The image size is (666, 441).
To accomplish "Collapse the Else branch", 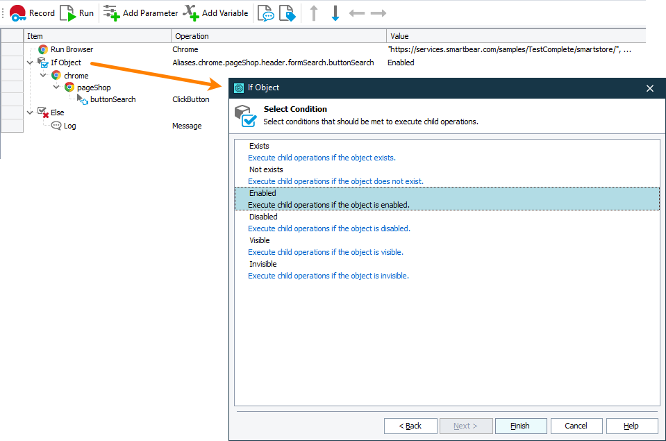I will pyautogui.click(x=30, y=112).
